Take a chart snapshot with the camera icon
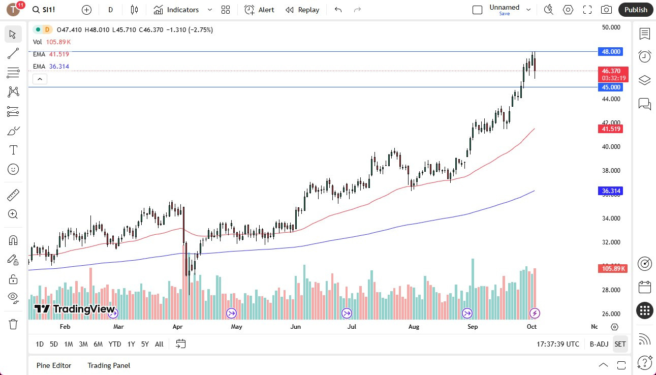 tap(607, 10)
